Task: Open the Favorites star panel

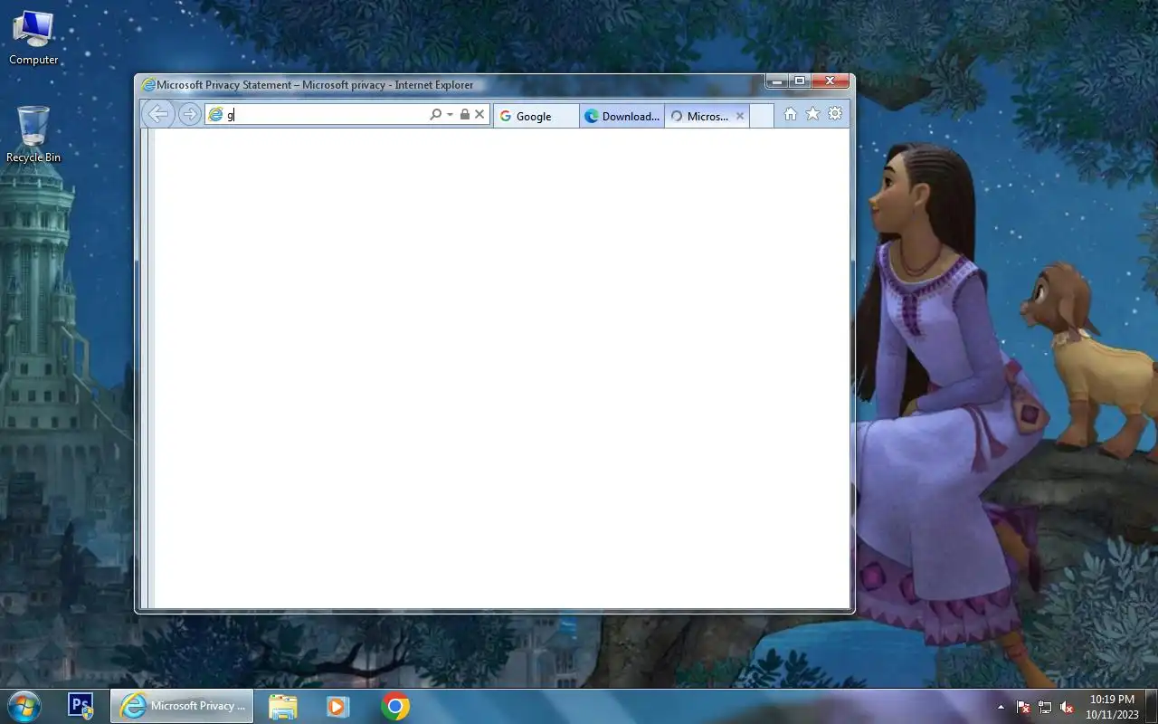Action: click(812, 114)
